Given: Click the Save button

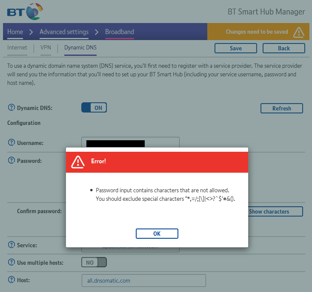Looking at the screenshot, I should [x=235, y=48].
